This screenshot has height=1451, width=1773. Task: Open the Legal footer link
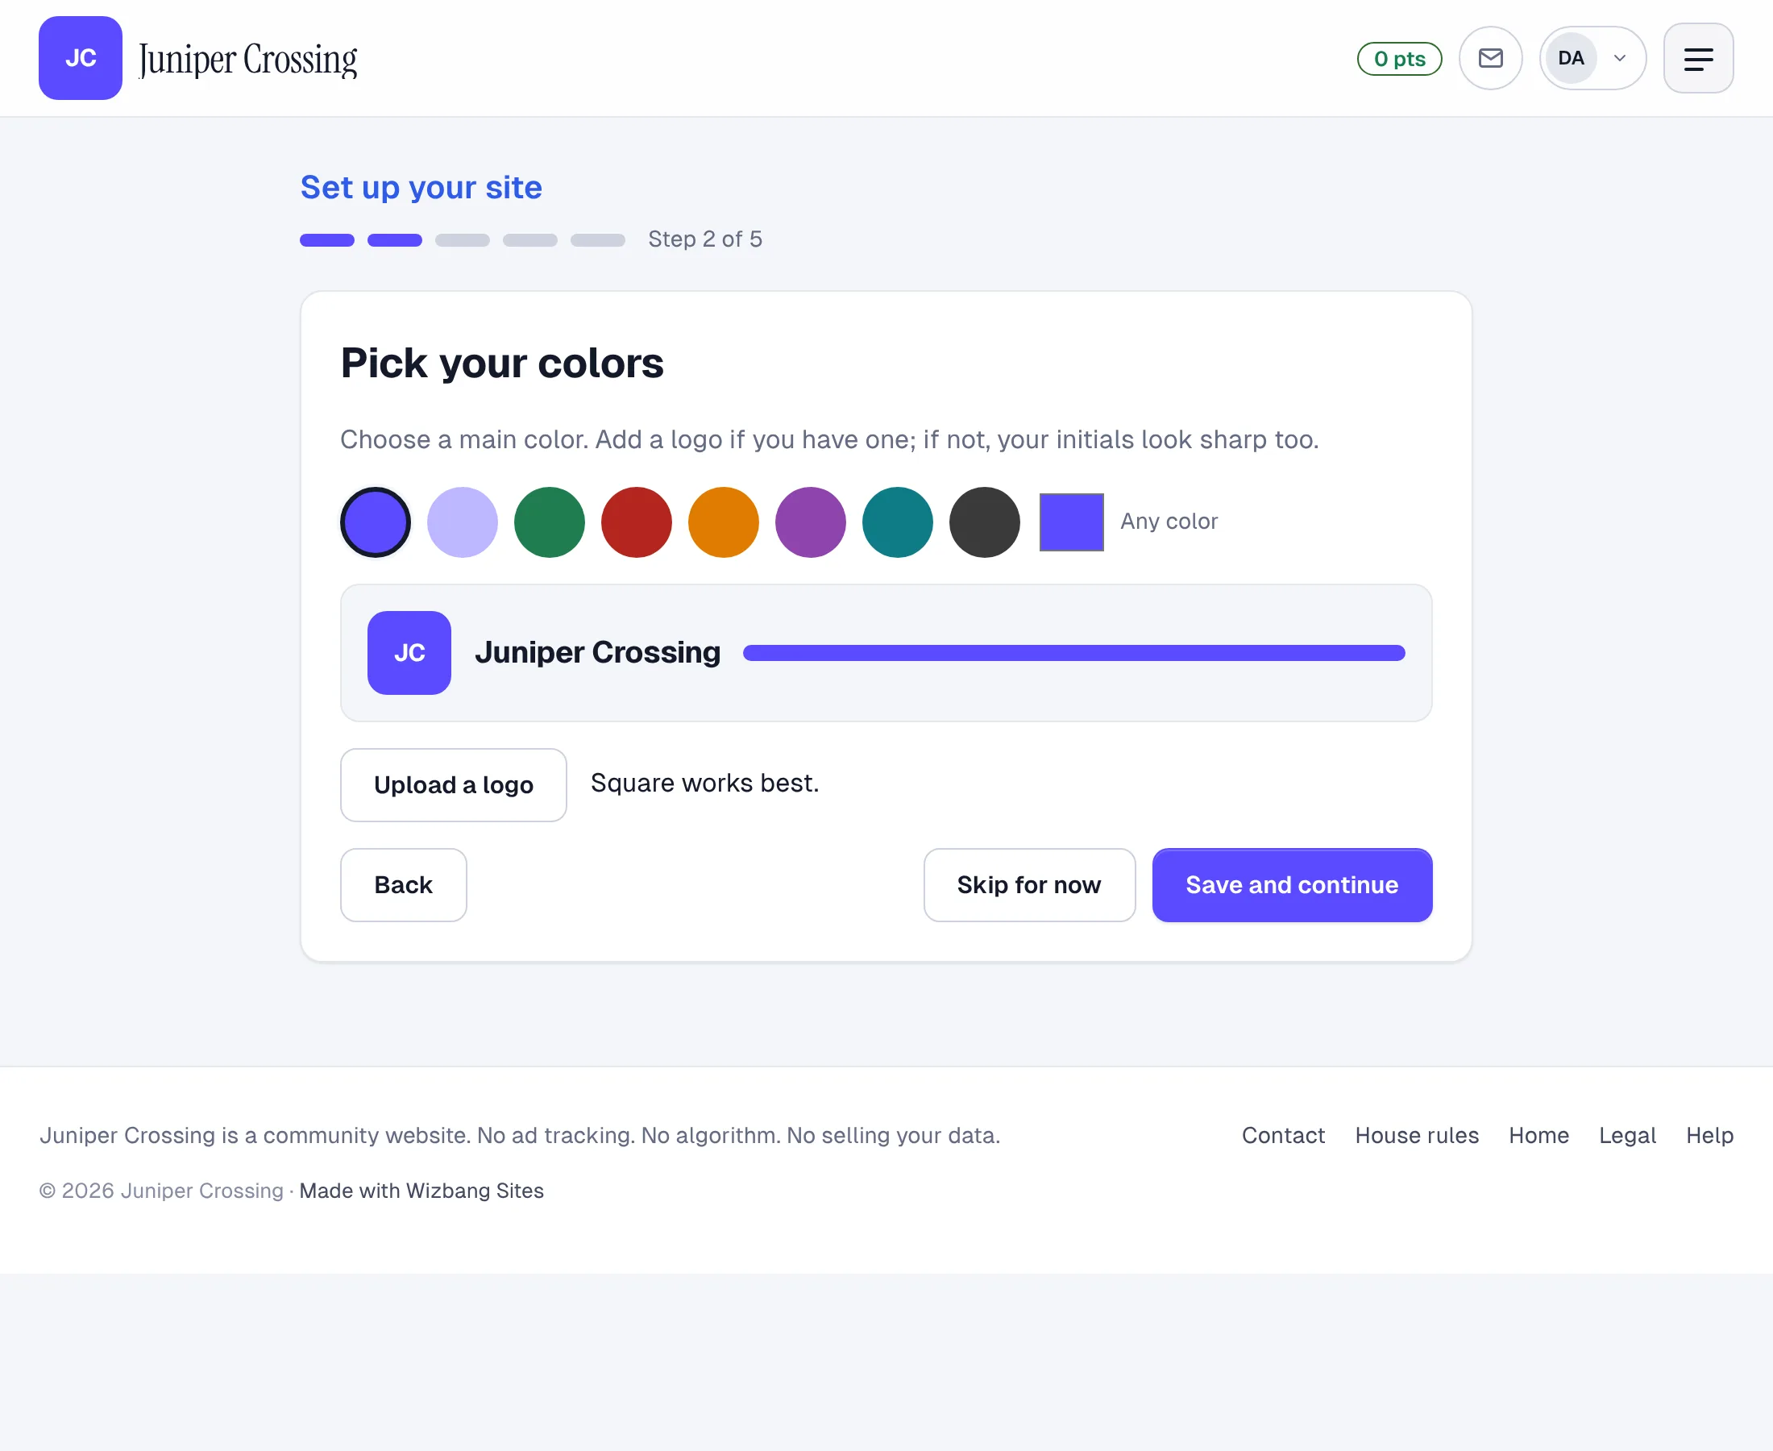point(1627,1135)
